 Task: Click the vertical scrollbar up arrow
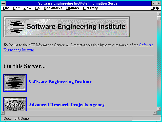tap(159, 14)
